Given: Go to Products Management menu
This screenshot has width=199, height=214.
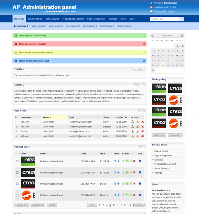Looking at the screenshot, I should (x=73, y=19).
